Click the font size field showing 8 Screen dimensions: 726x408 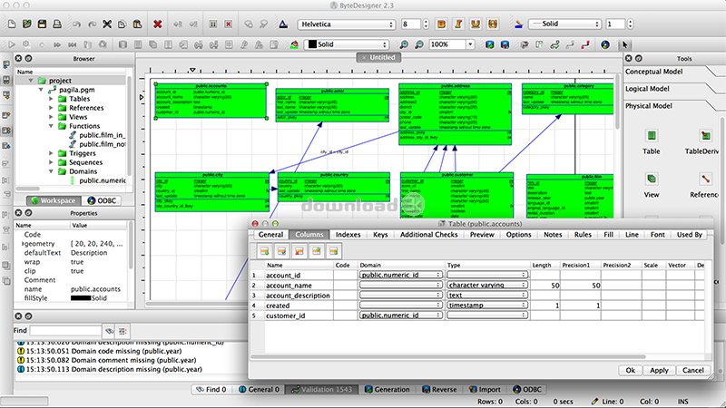tap(411, 24)
